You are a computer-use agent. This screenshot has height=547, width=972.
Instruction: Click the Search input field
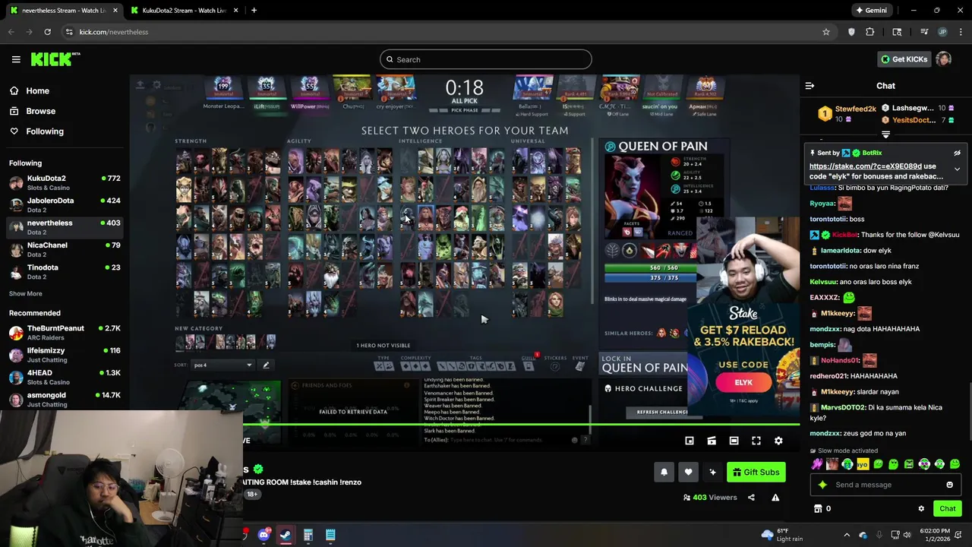[x=486, y=59]
